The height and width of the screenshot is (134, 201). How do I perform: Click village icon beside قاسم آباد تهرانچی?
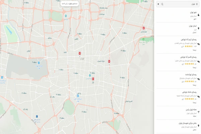click(198, 62)
